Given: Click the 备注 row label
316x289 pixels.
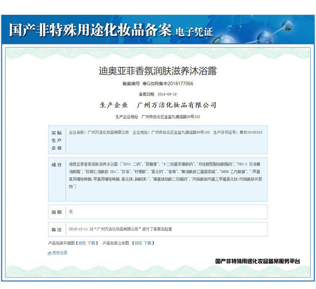Looking at the screenshot, I should [x=56, y=230].
